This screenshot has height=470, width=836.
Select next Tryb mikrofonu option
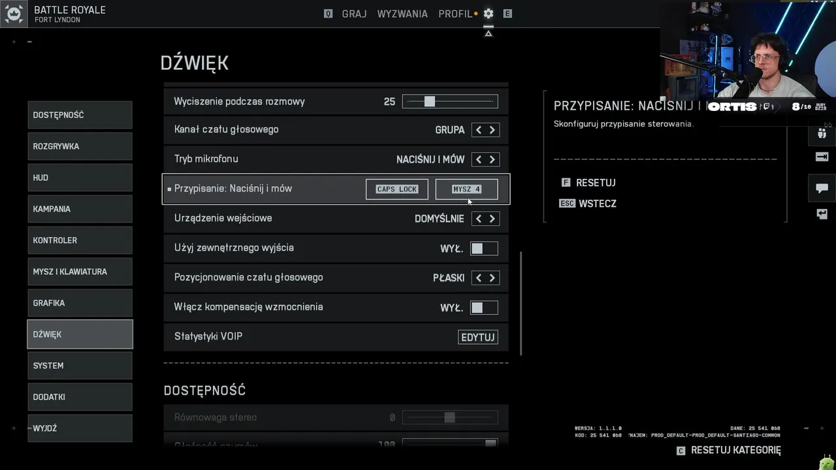[x=492, y=159]
